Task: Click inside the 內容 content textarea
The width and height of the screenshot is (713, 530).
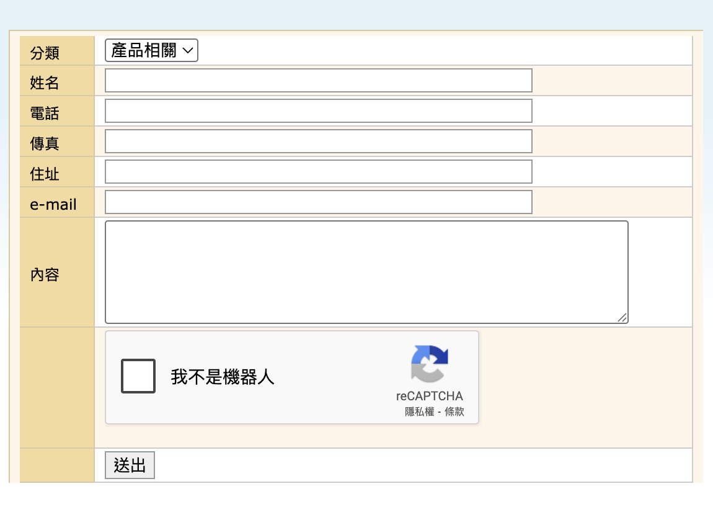Action: (366, 272)
